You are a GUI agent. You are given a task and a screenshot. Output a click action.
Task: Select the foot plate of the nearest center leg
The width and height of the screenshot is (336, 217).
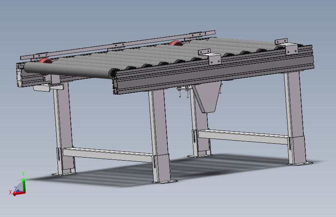(x=165, y=182)
